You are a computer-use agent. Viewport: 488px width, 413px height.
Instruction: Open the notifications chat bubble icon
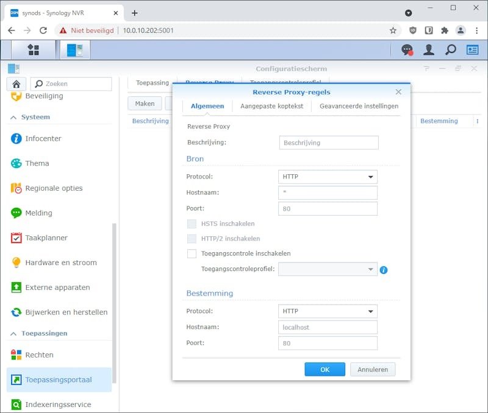(x=407, y=50)
